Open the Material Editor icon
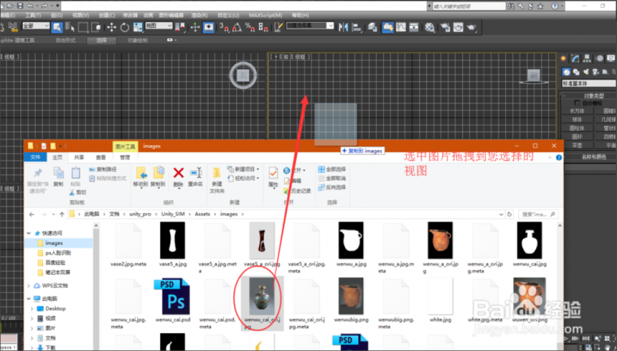The height and width of the screenshot is (351, 617). coord(430,27)
